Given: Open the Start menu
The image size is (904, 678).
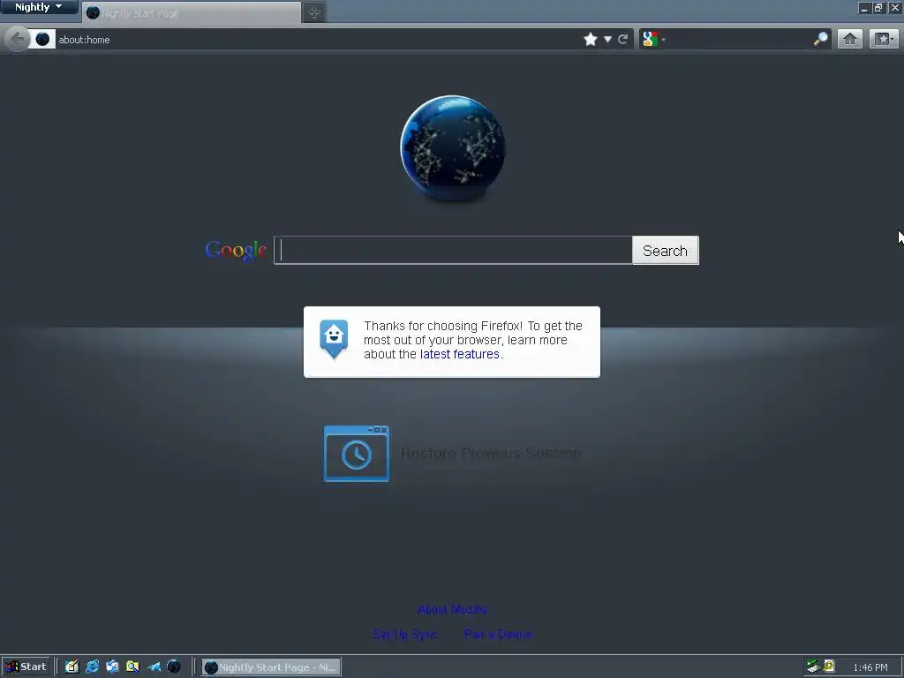Looking at the screenshot, I should pos(26,667).
